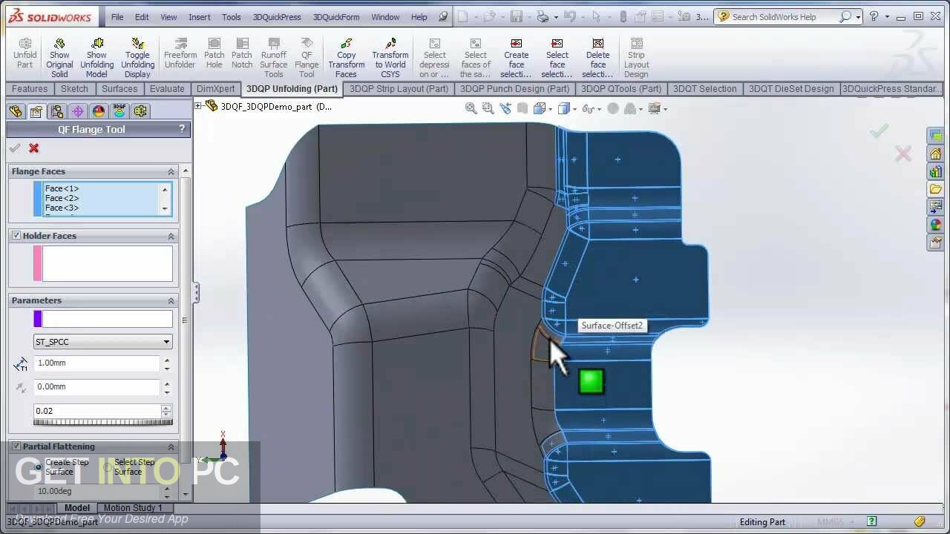This screenshot has height=534, width=950.
Task: Open the 3DQuickForm menu
Action: coord(336,16)
